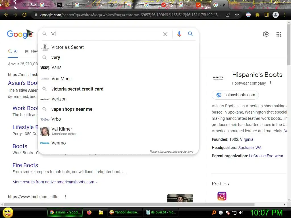The image size is (291, 218).
Task: Select the Verizon suggestion
Action: [118, 99]
